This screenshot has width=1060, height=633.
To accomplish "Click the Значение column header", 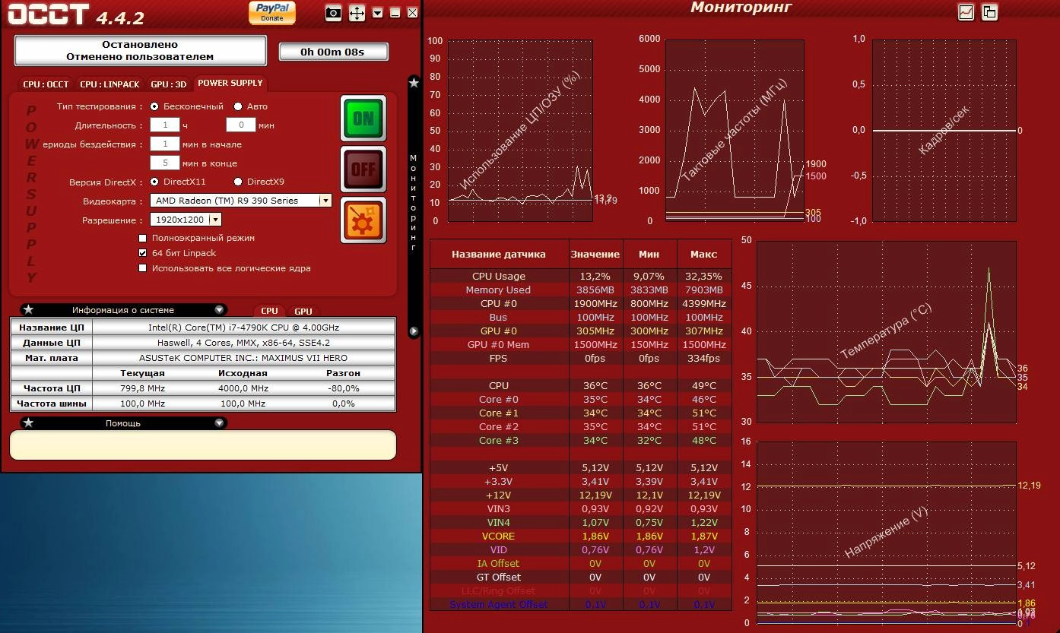I will click(595, 255).
